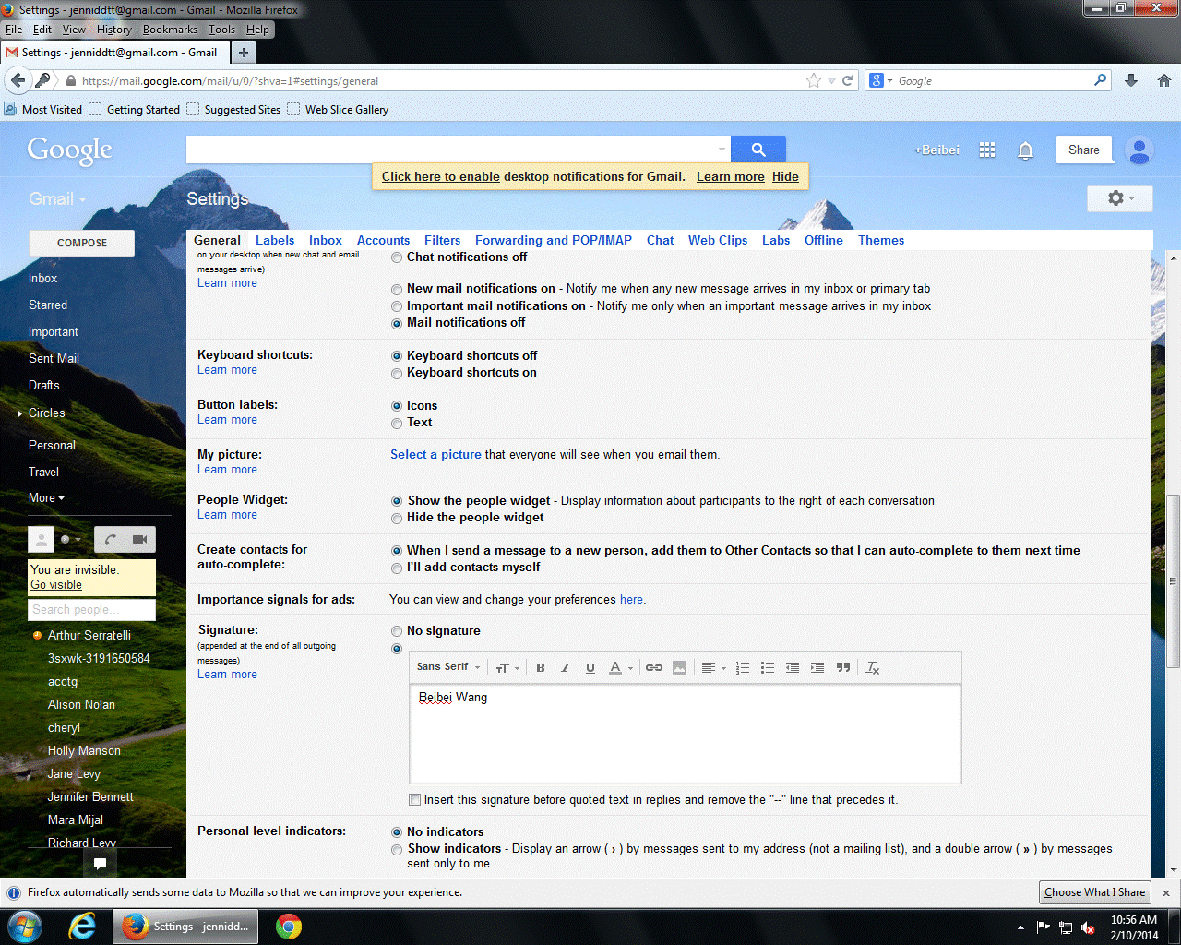Apply bulleted list in signature editor
Image resolution: width=1181 pixels, height=945 pixels.
click(768, 667)
